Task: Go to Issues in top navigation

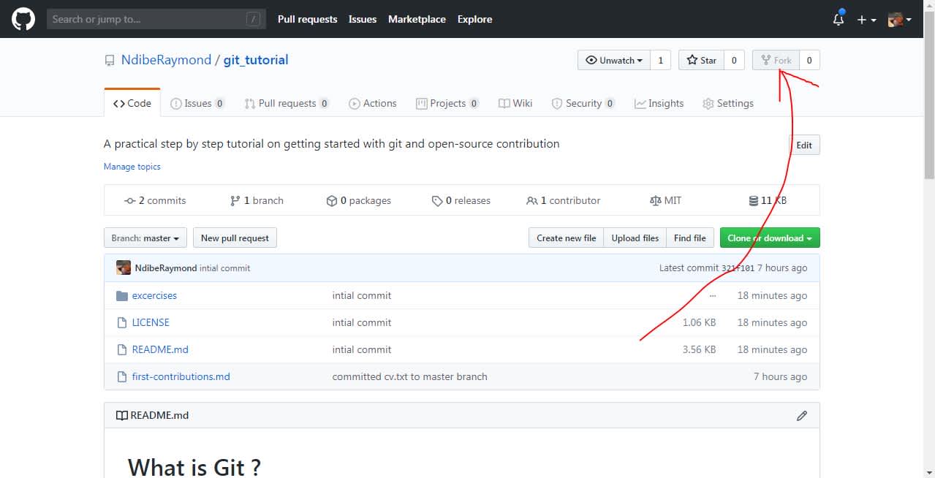Action: click(x=363, y=19)
